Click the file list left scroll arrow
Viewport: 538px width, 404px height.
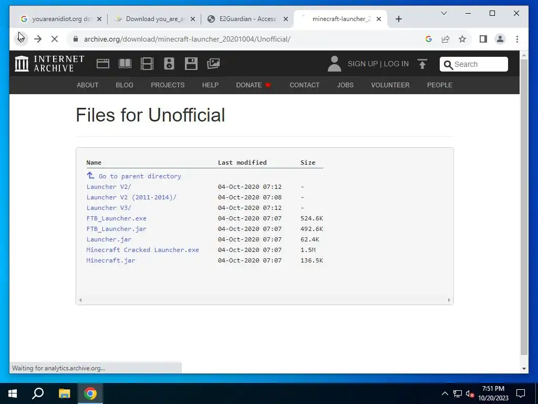point(80,300)
